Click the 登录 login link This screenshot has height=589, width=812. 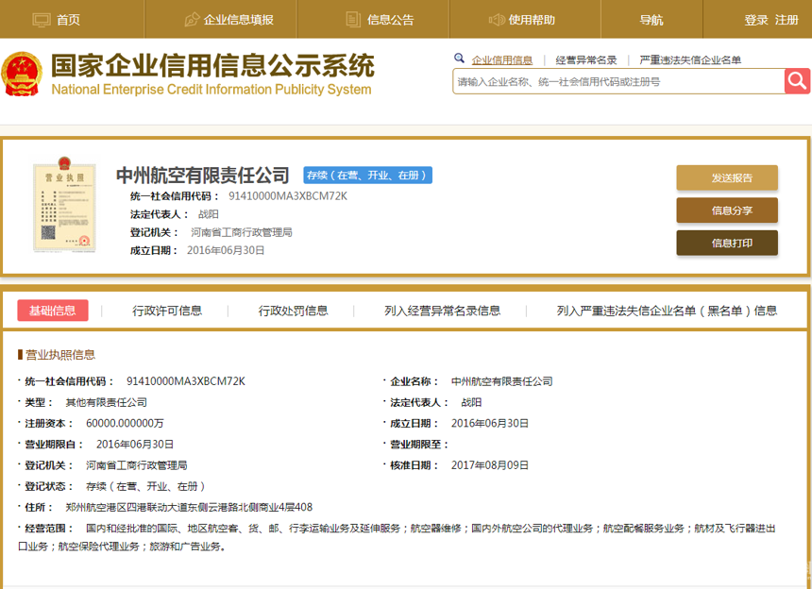(756, 20)
